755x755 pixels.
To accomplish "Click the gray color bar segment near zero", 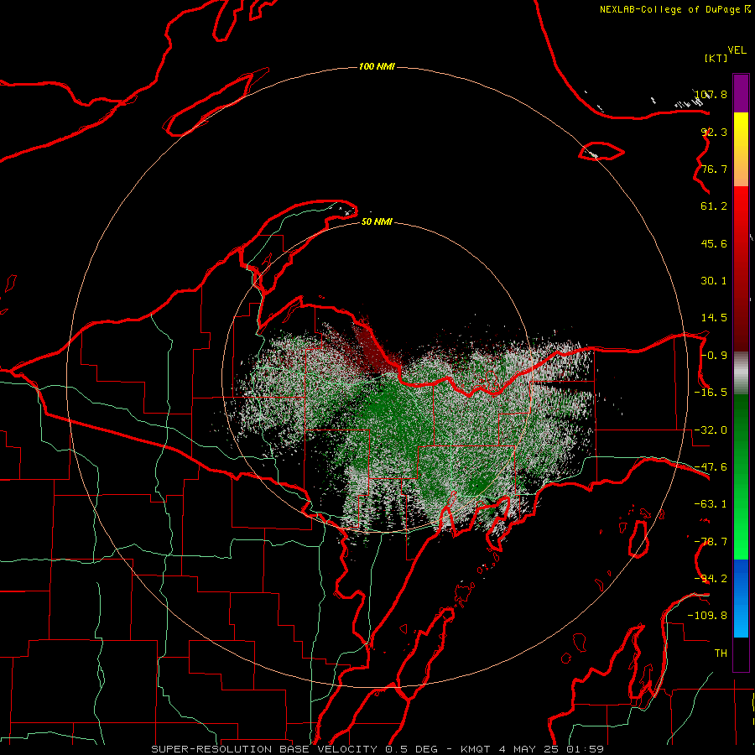I will click(x=741, y=372).
